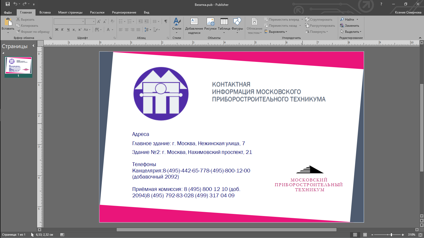The width and height of the screenshot is (424, 238).
Task: Switch to Рецензирование tab
Action: [x=124, y=12]
